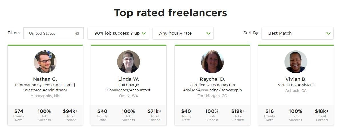
Task: Open the 90% job success dropdown
Action: pyautogui.click(x=118, y=33)
